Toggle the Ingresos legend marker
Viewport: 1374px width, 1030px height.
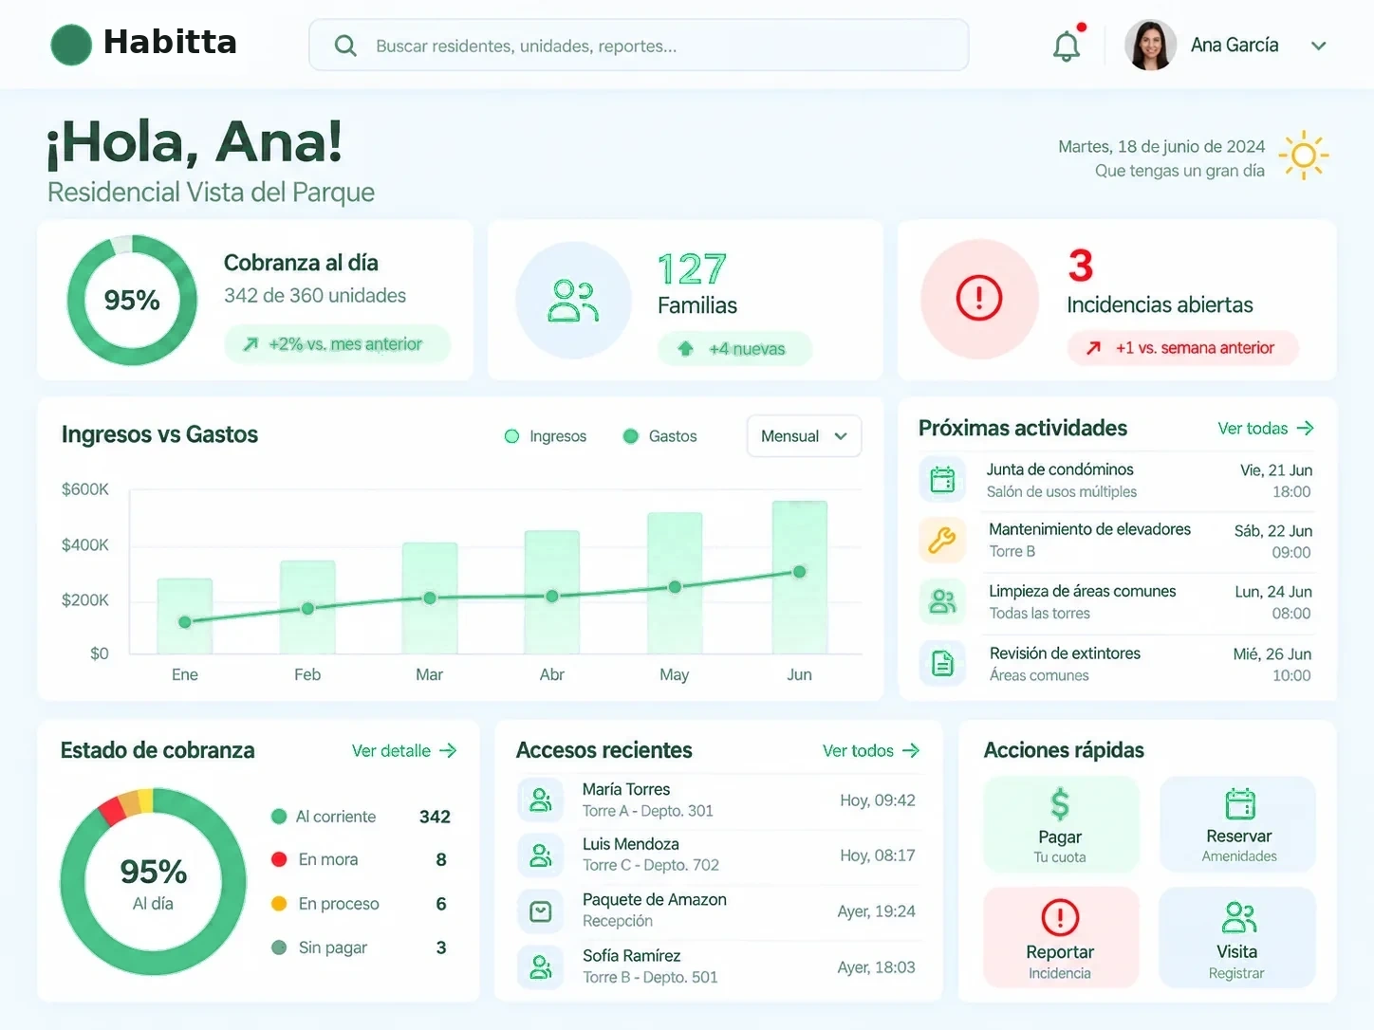click(511, 436)
